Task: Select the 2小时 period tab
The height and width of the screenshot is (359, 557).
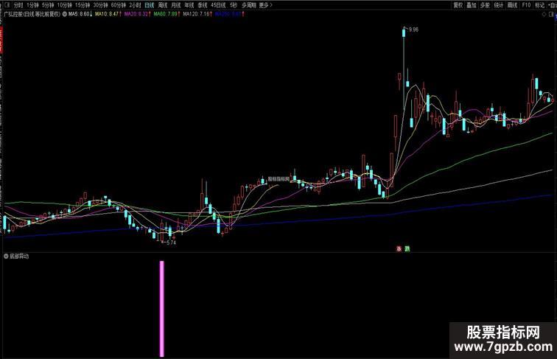Action: pyautogui.click(x=135, y=5)
